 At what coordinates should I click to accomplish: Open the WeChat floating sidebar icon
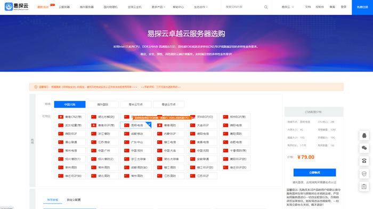click(x=364, y=148)
